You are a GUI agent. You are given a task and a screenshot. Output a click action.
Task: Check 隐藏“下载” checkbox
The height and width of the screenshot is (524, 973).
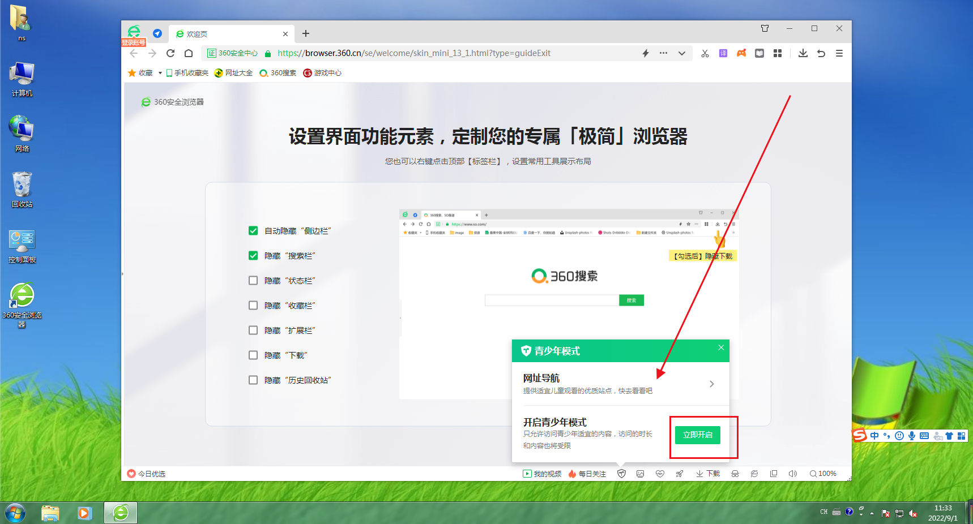253,355
